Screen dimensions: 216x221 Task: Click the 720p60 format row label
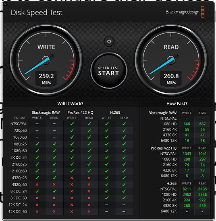(20, 131)
